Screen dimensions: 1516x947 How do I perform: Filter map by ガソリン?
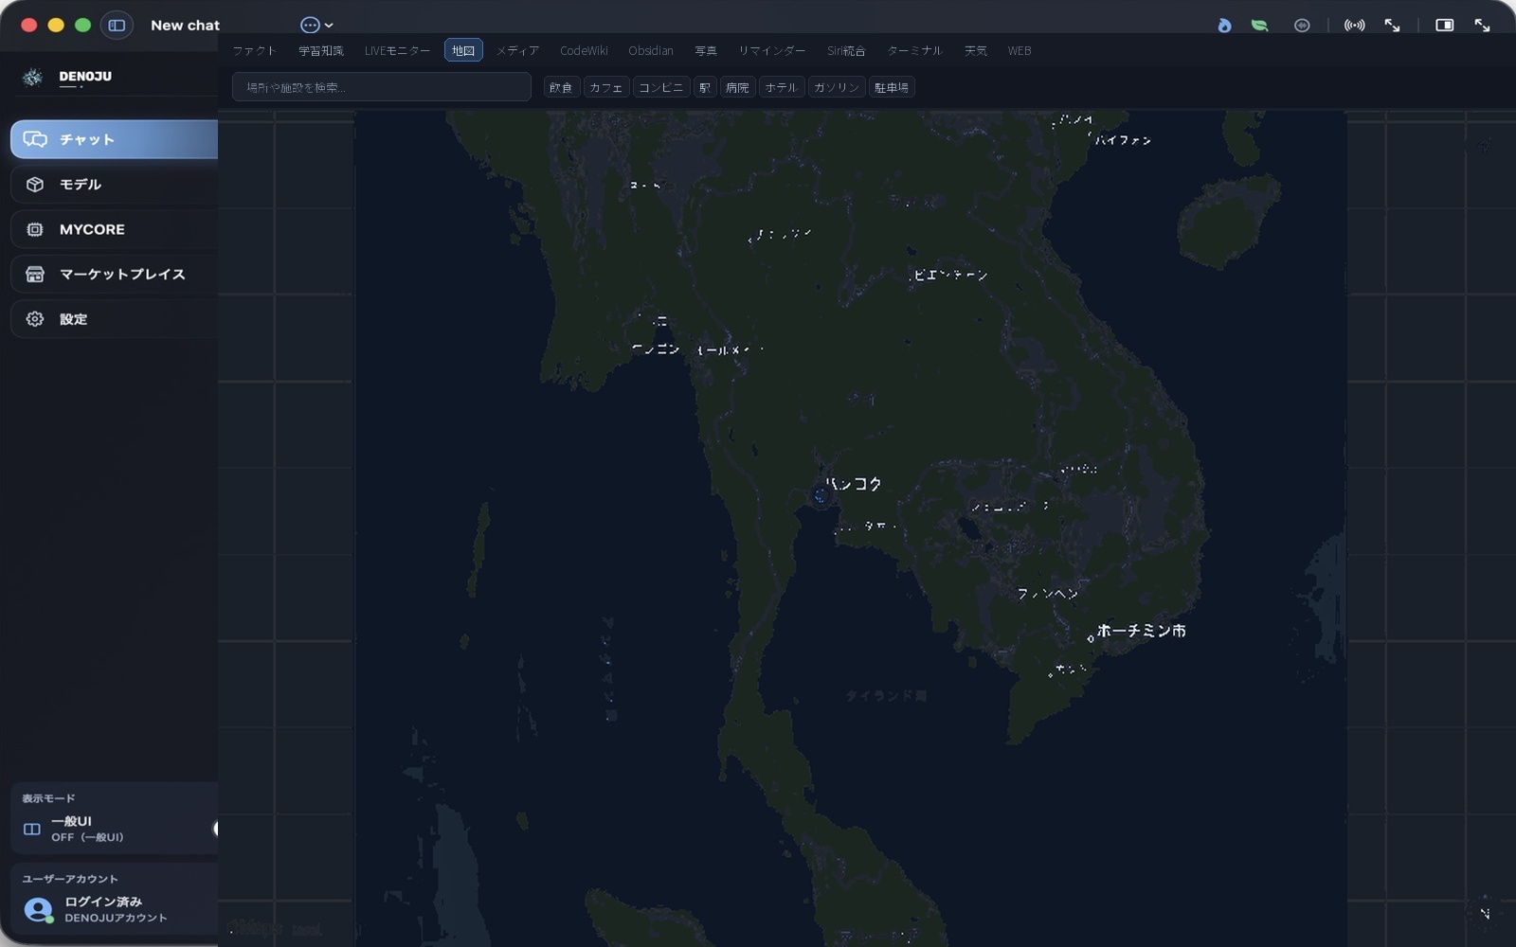tap(837, 87)
